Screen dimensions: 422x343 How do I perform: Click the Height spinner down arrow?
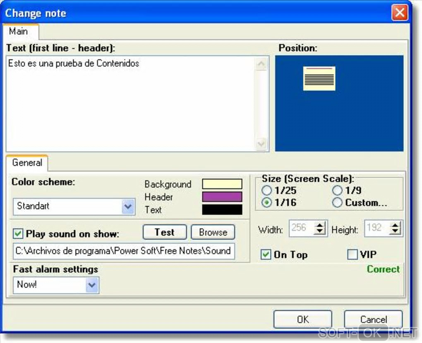coord(395,231)
